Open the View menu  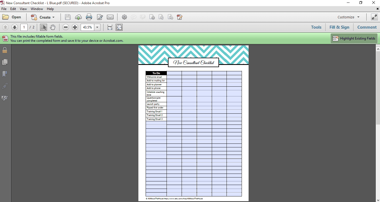point(23,9)
